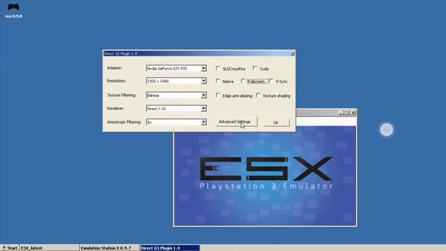Minimize the ESX emulator window
Image resolution: width=446 pixels, height=251 pixels.
341,113
